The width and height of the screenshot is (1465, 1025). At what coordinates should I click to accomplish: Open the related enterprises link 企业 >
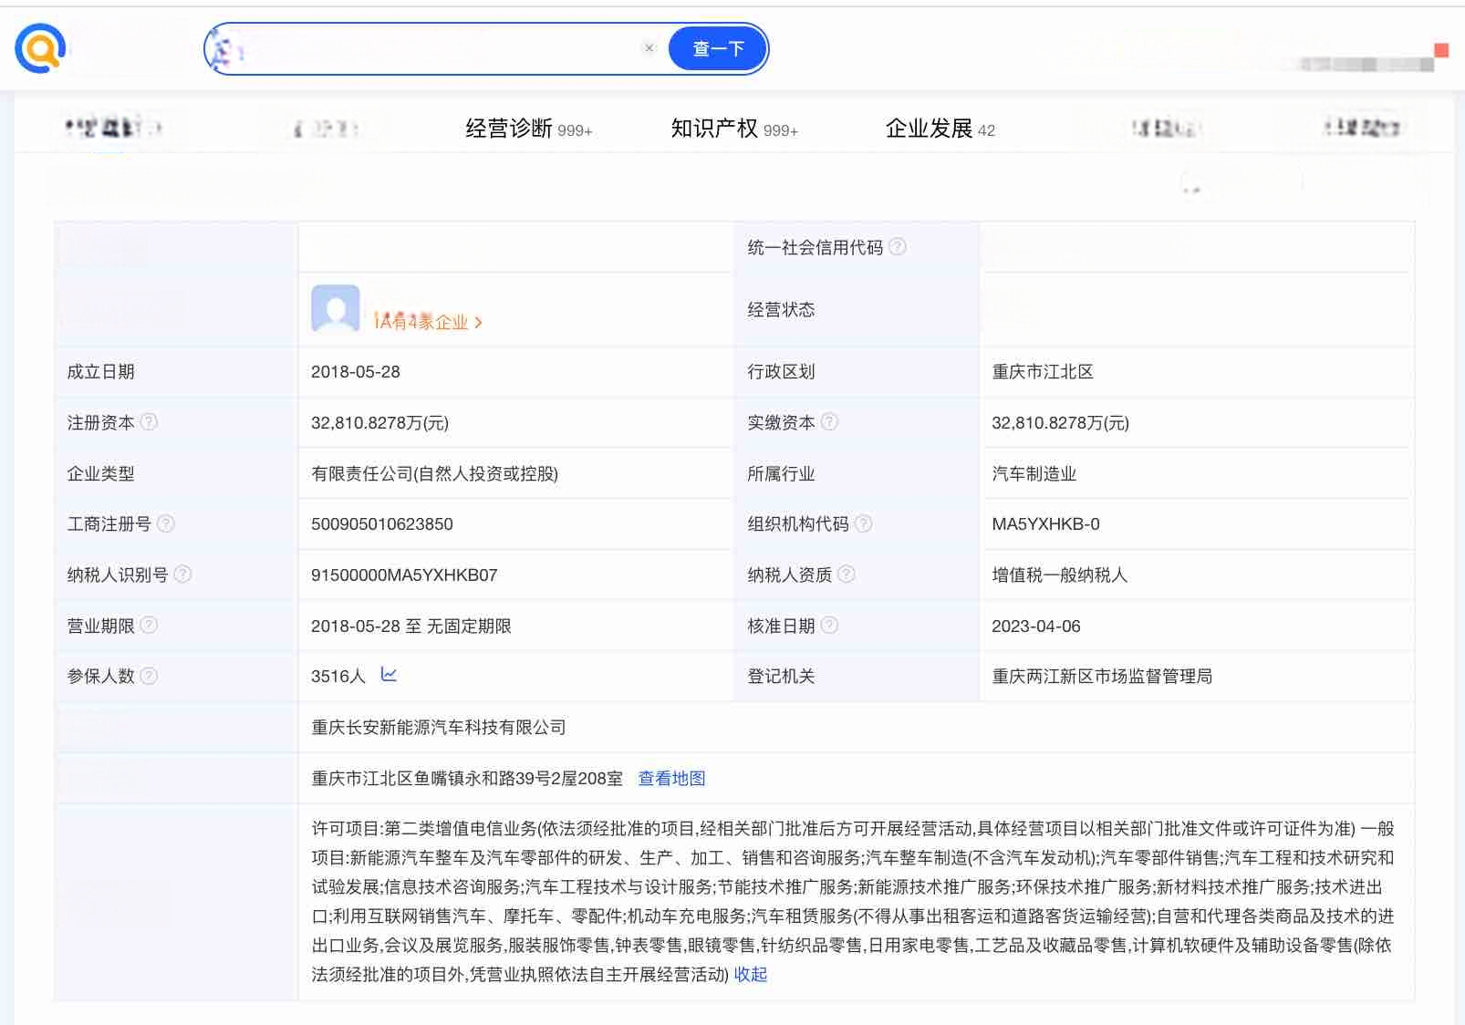[428, 321]
